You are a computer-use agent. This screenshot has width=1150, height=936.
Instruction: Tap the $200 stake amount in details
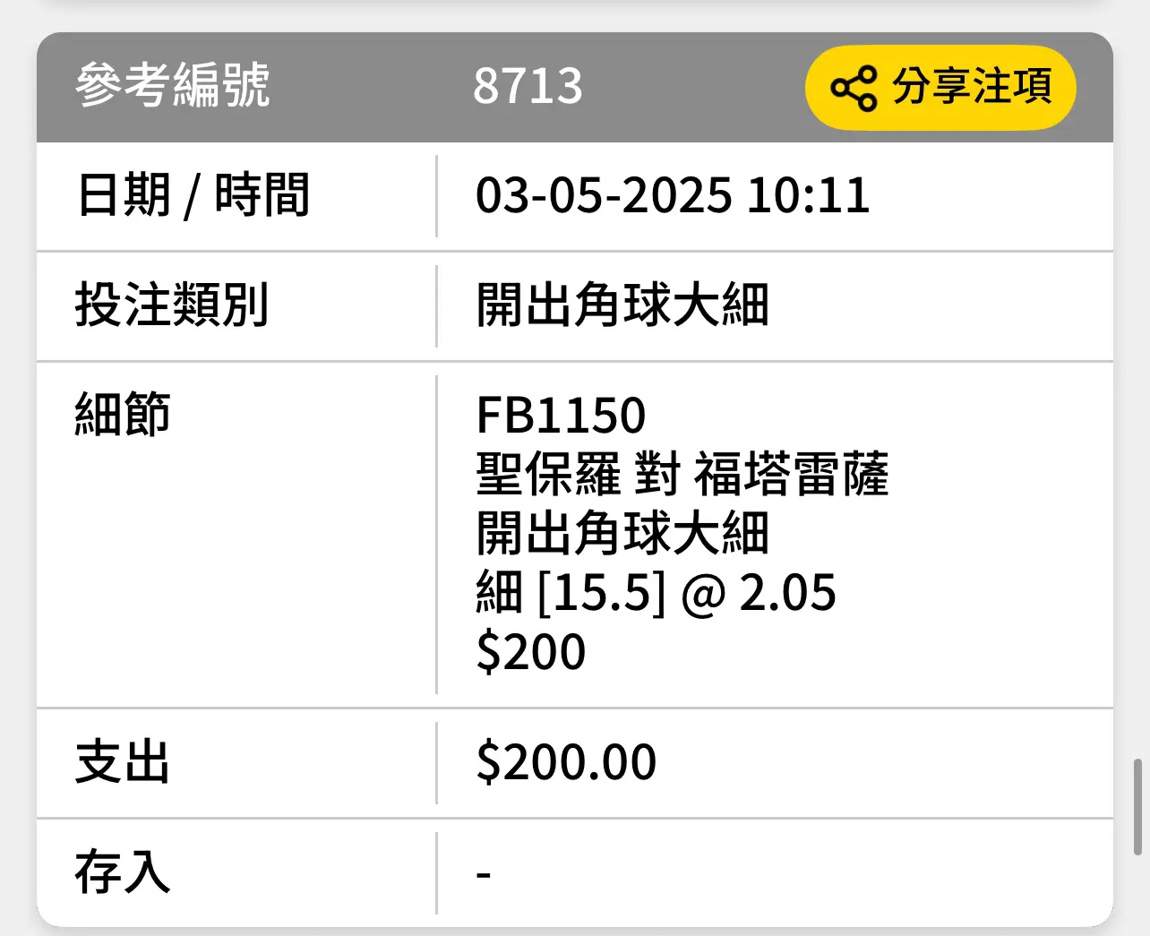(x=531, y=652)
